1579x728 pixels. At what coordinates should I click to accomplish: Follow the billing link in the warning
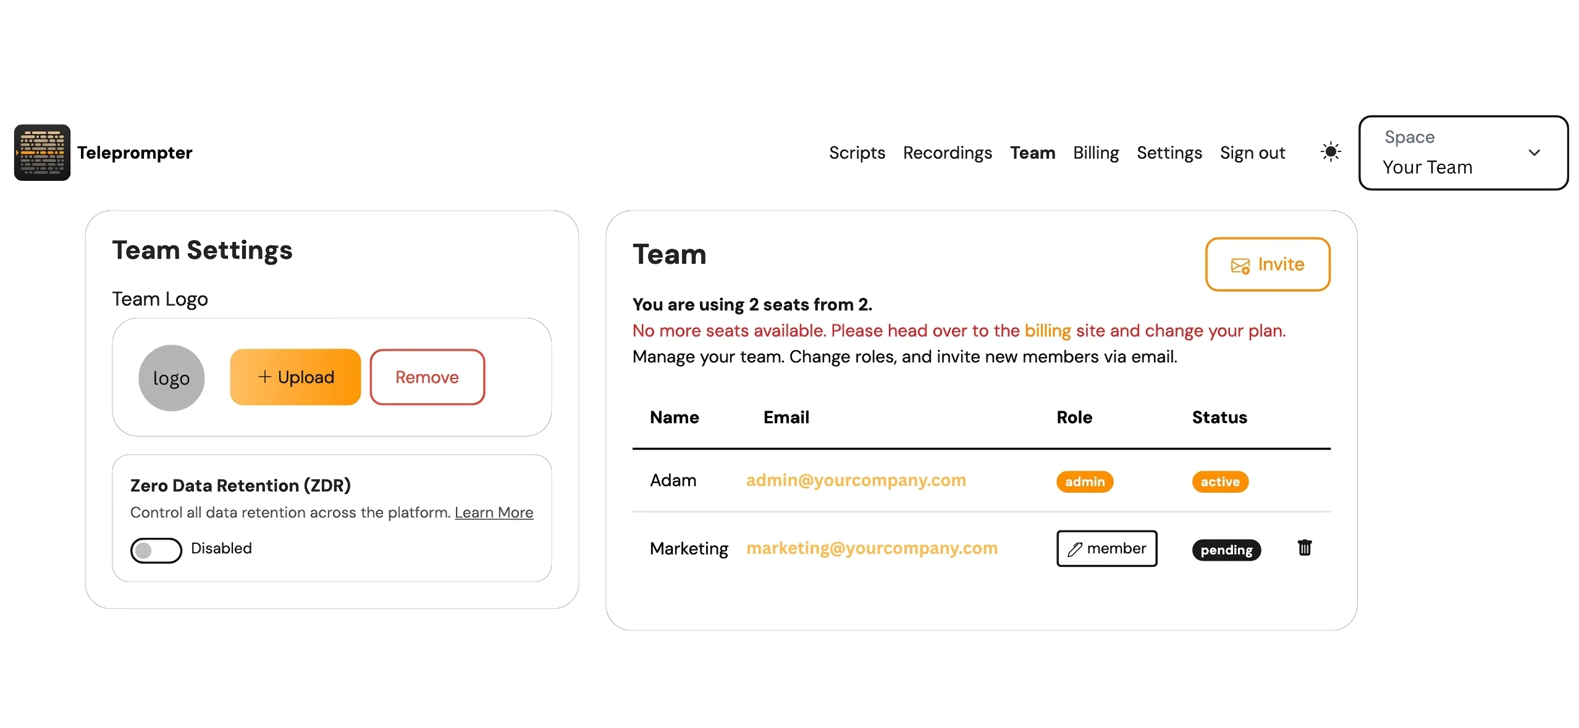pyautogui.click(x=1047, y=331)
